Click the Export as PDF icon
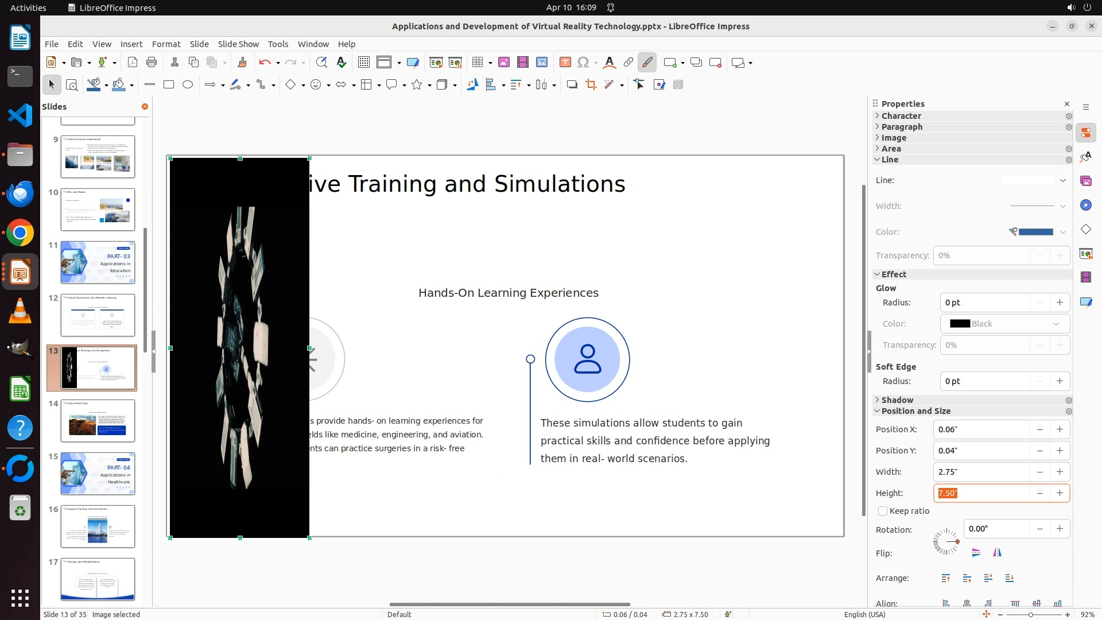The width and height of the screenshot is (1102, 620). (133, 63)
